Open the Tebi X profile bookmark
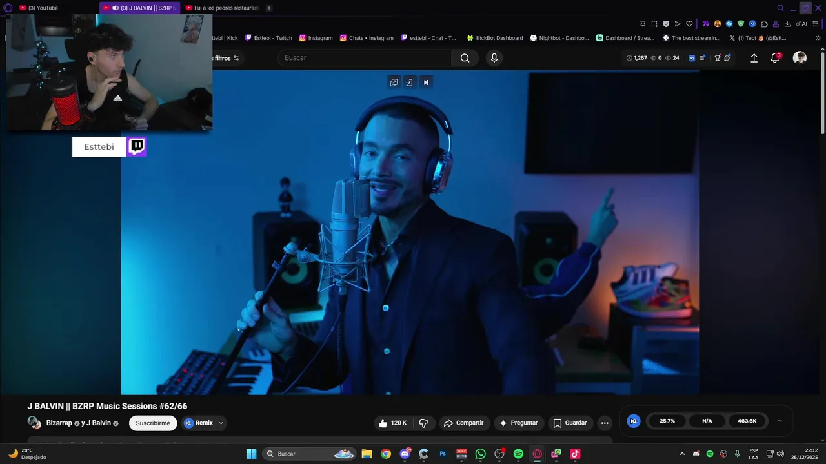This screenshot has width=826, height=464. point(757,38)
